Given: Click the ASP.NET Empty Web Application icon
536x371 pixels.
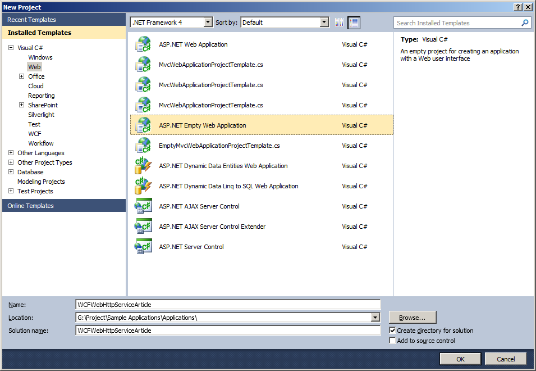Looking at the screenshot, I should 143,125.
